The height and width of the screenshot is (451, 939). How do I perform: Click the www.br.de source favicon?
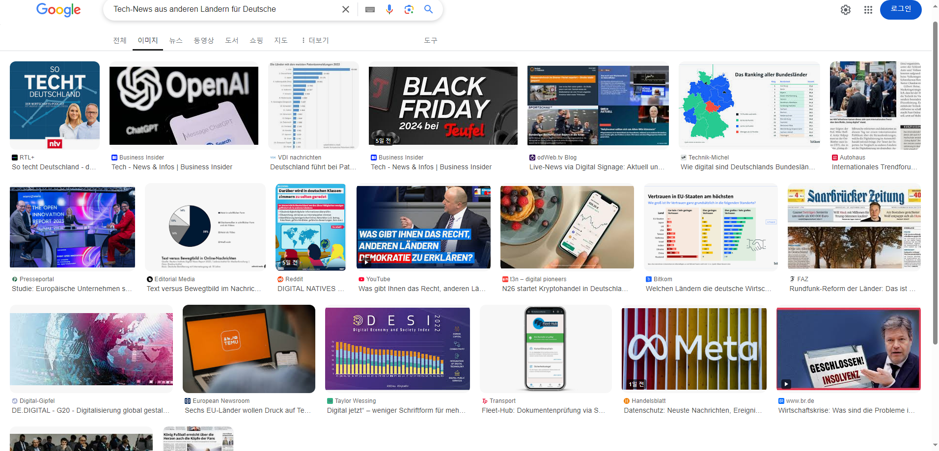coord(781,401)
